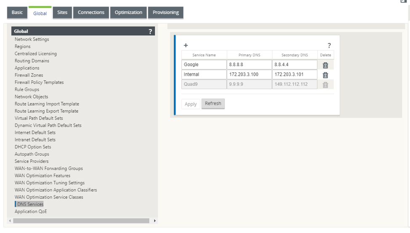Edit primary DNS field 8.8.8.8

click(250, 64)
